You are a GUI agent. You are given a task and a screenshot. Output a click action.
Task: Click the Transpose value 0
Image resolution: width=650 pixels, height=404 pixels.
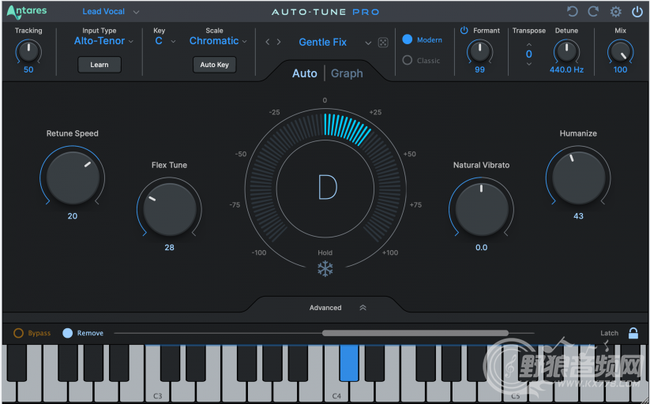(x=528, y=54)
